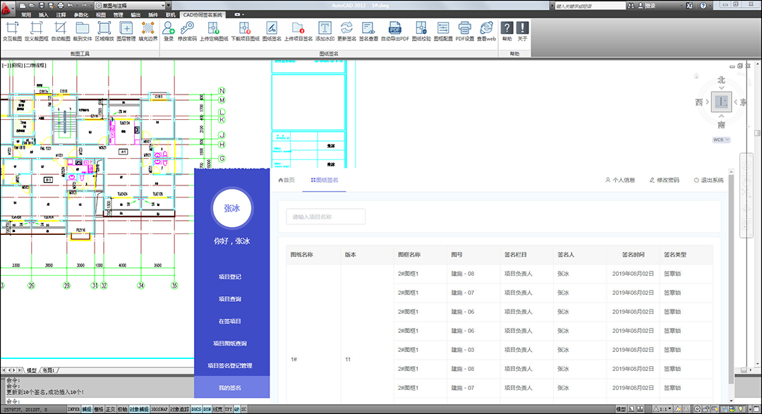This screenshot has width=762, height=414.
Task: Toggle 极轴 polar tracking in status bar
Action: point(123,410)
